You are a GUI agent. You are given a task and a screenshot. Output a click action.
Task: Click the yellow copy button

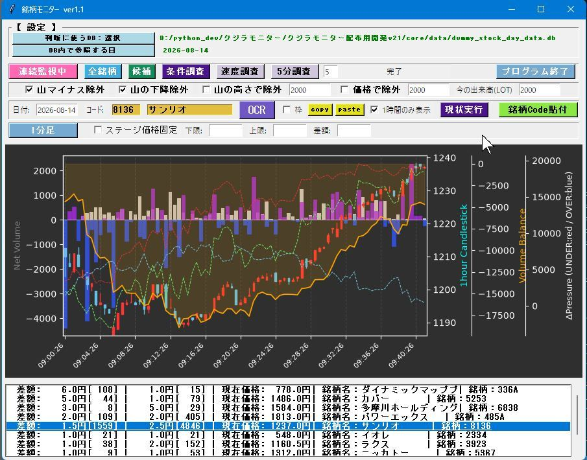pos(320,109)
